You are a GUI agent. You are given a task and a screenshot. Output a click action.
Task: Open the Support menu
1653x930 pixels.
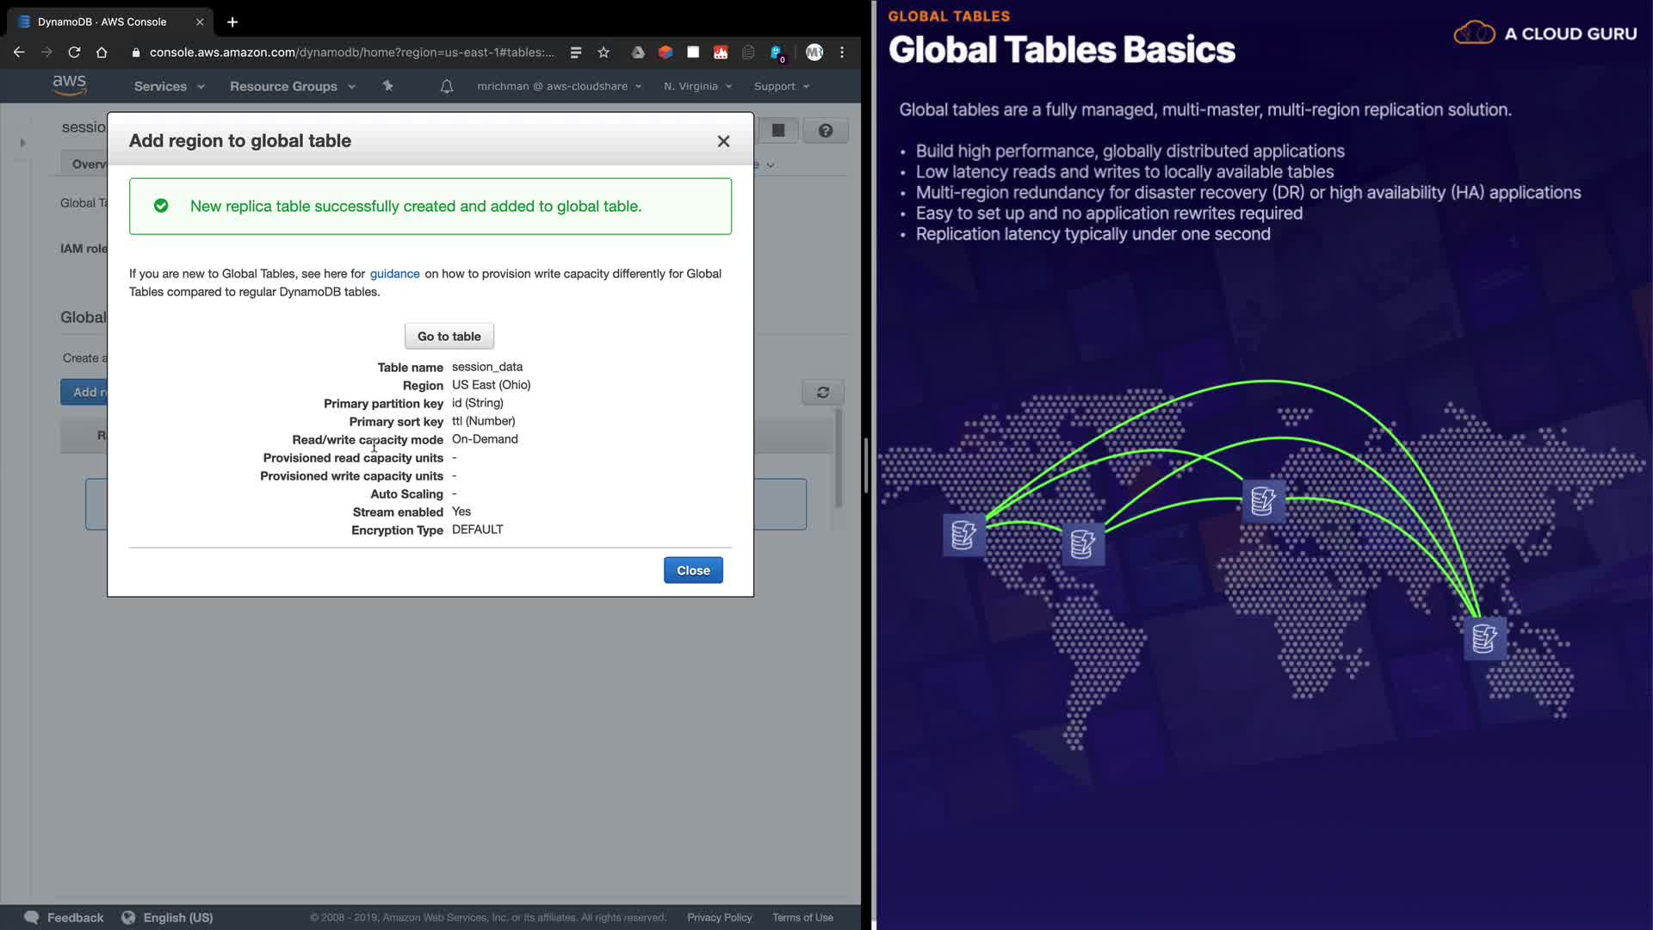click(781, 86)
